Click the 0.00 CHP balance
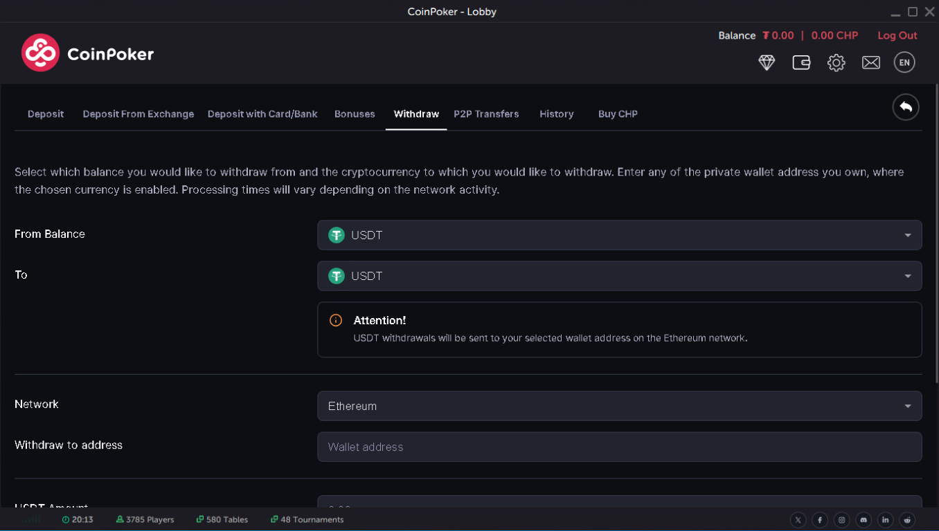Image resolution: width=939 pixels, height=531 pixels. (834, 35)
